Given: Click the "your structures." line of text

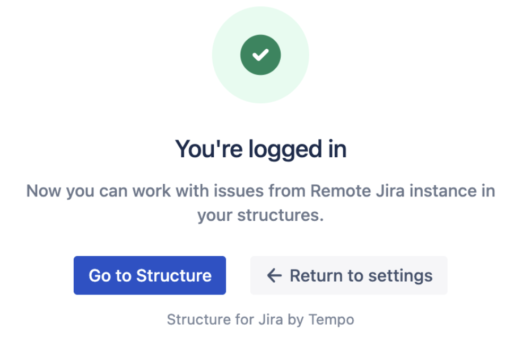Looking at the screenshot, I should [x=260, y=216].
